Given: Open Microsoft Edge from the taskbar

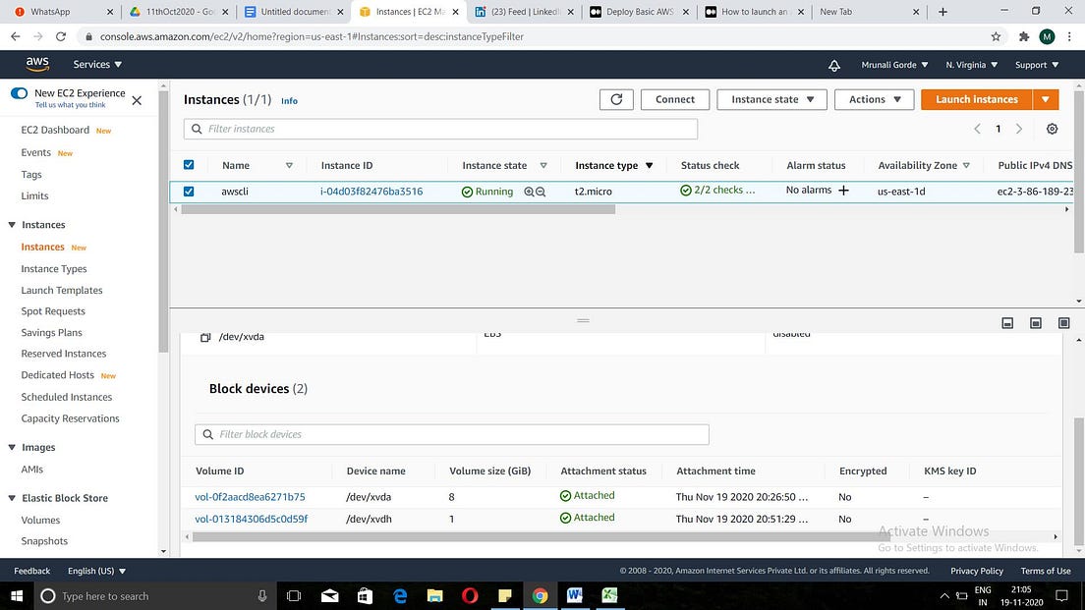Looking at the screenshot, I should (400, 595).
